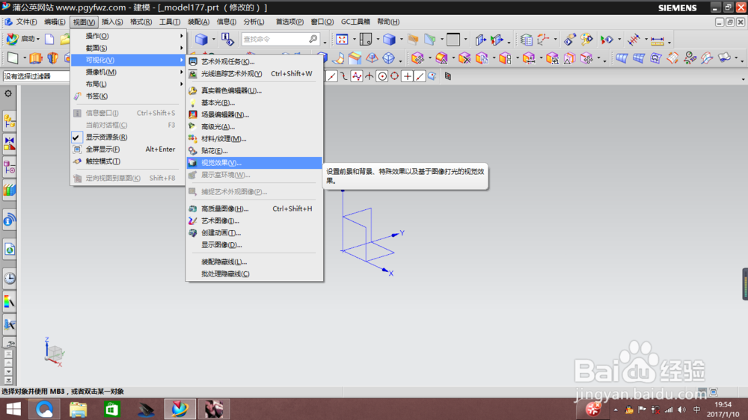Click the point-in-circle snap icon
The image size is (748, 420).
[x=381, y=76]
